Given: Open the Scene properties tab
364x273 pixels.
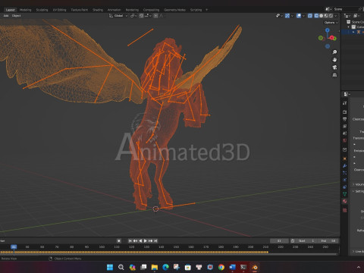Looking at the screenshot, I should (x=345, y=133).
